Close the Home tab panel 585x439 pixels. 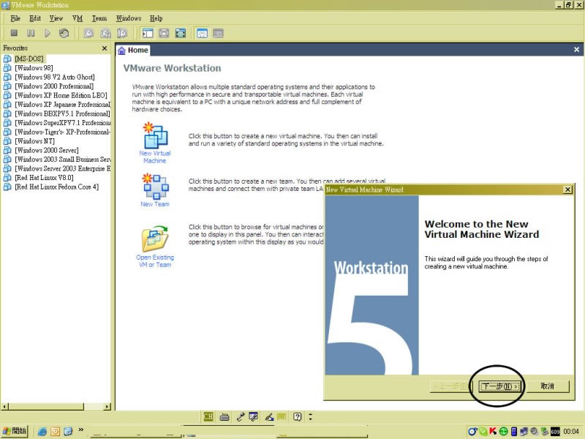tap(576, 50)
